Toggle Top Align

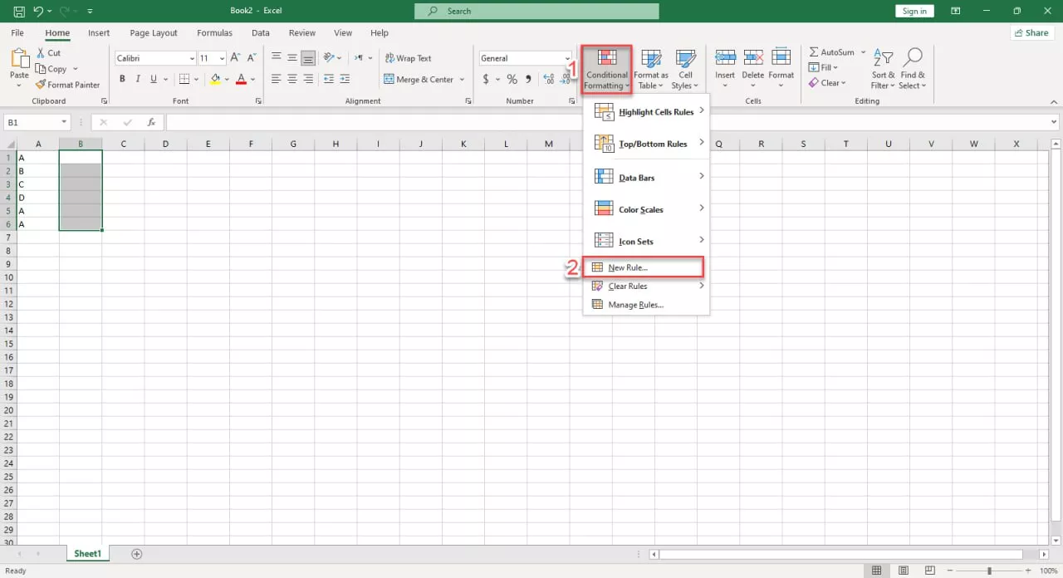276,58
